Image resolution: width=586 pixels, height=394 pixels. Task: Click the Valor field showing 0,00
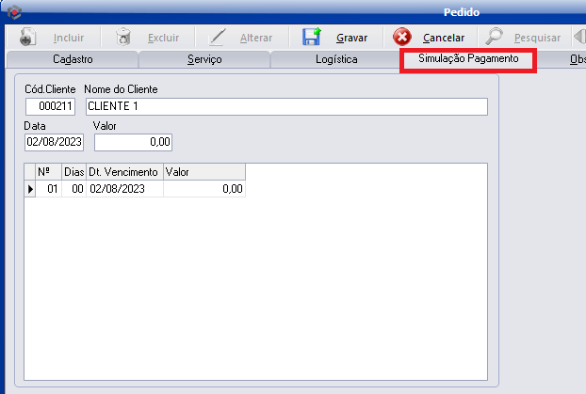[x=133, y=142]
